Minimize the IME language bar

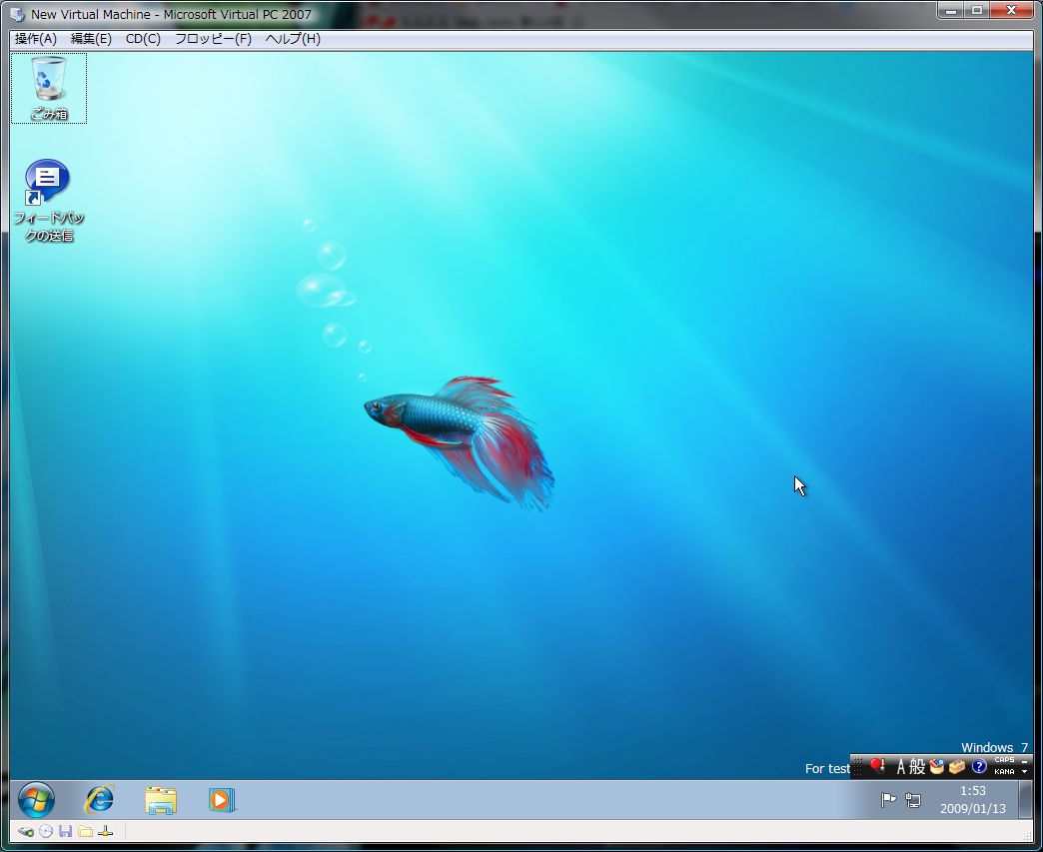(1025, 761)
